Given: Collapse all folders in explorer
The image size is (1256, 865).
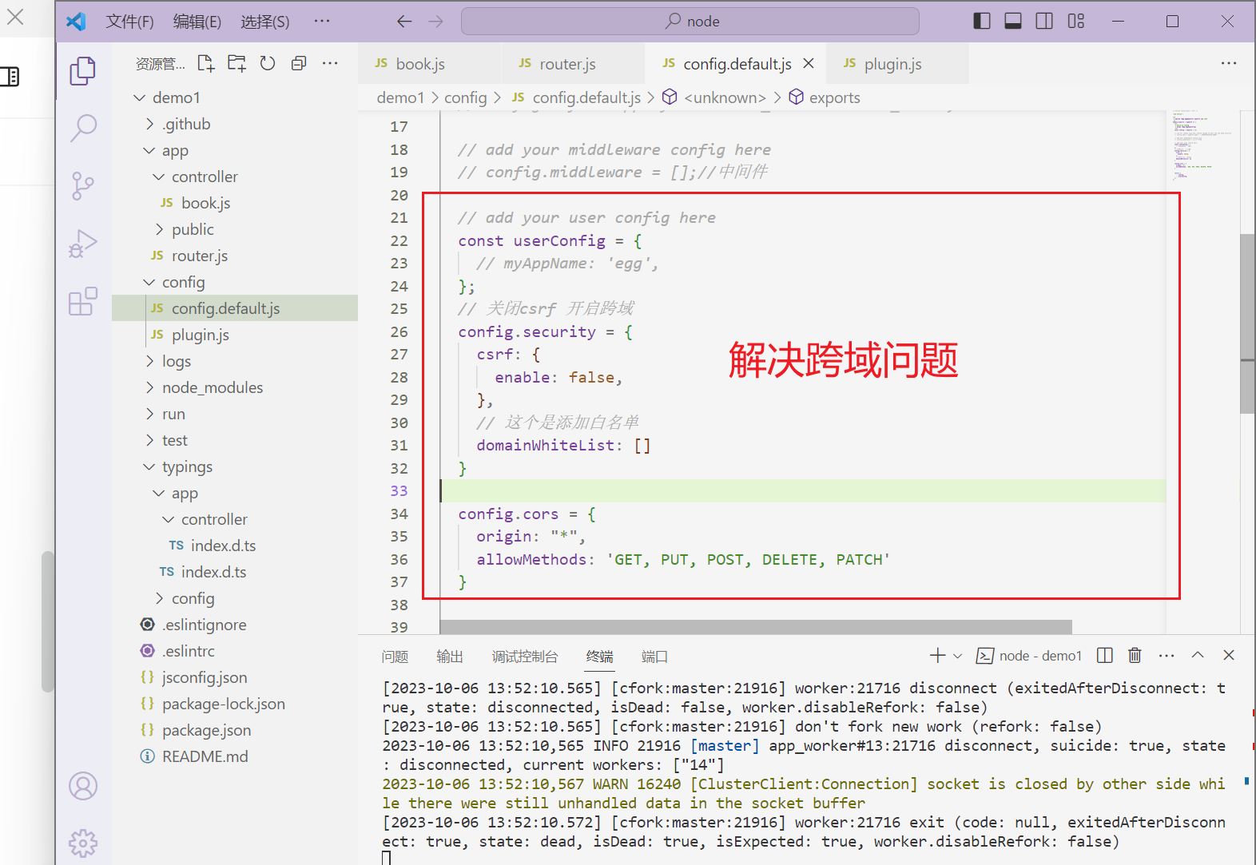Looking at the screenshot, I should (299, 64).
